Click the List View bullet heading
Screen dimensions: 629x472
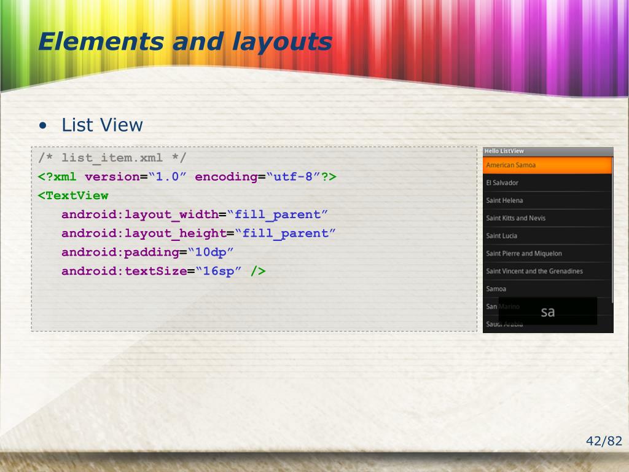tap(102, 125)
